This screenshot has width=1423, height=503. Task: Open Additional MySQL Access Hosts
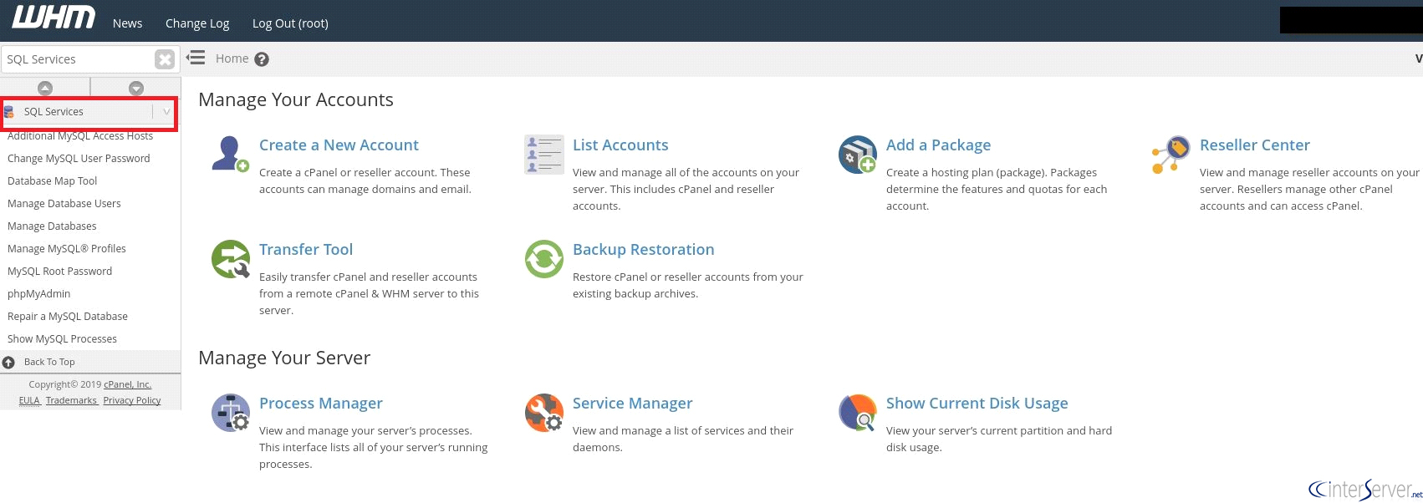pyautogui.click(x=80, y=136)
